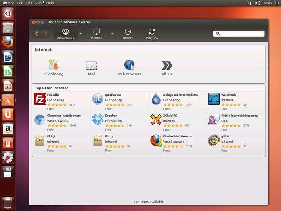Image resolution: width=281 pixels, height=211 pixels.
Task: Open the Help menu
Action: point(50,3)
